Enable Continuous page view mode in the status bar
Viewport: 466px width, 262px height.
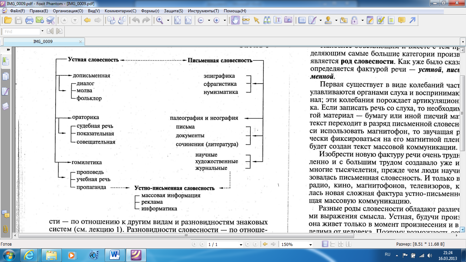tap(333, 244)
